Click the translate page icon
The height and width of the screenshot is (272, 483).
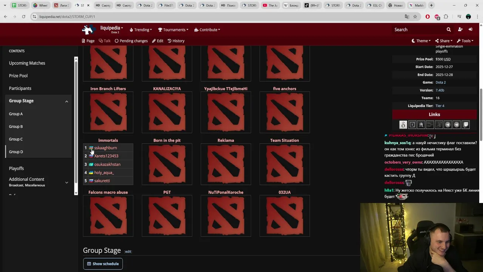click(x=407, y=17)
